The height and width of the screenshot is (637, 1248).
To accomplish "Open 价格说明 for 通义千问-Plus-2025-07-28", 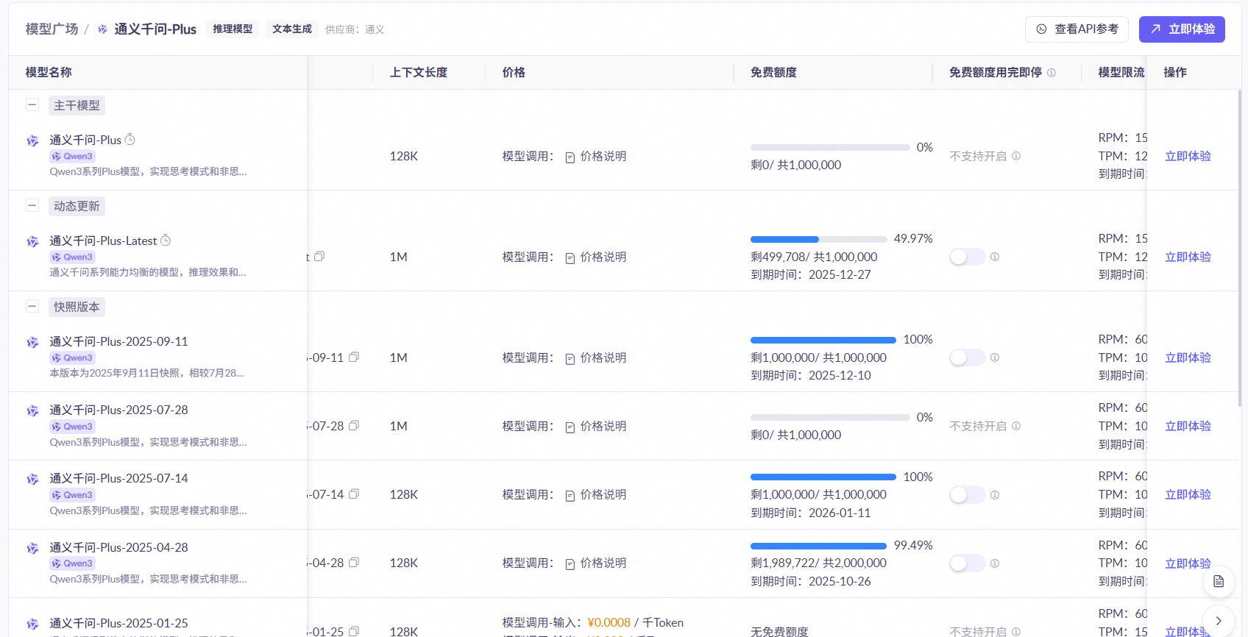I will (603, 426).
